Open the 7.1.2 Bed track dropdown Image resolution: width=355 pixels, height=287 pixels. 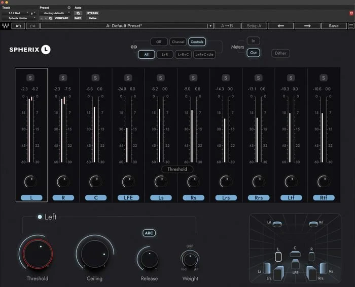pyautogui.click(x=15, y=13)
